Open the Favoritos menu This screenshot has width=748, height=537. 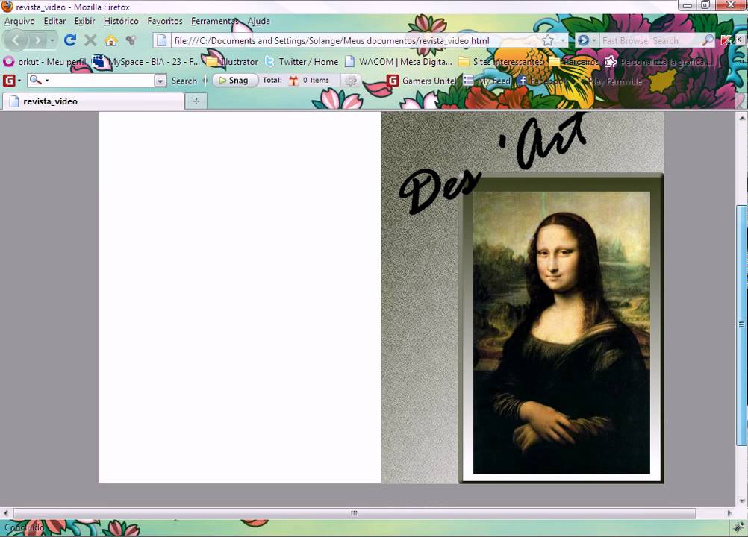click(x=165, y=21)
